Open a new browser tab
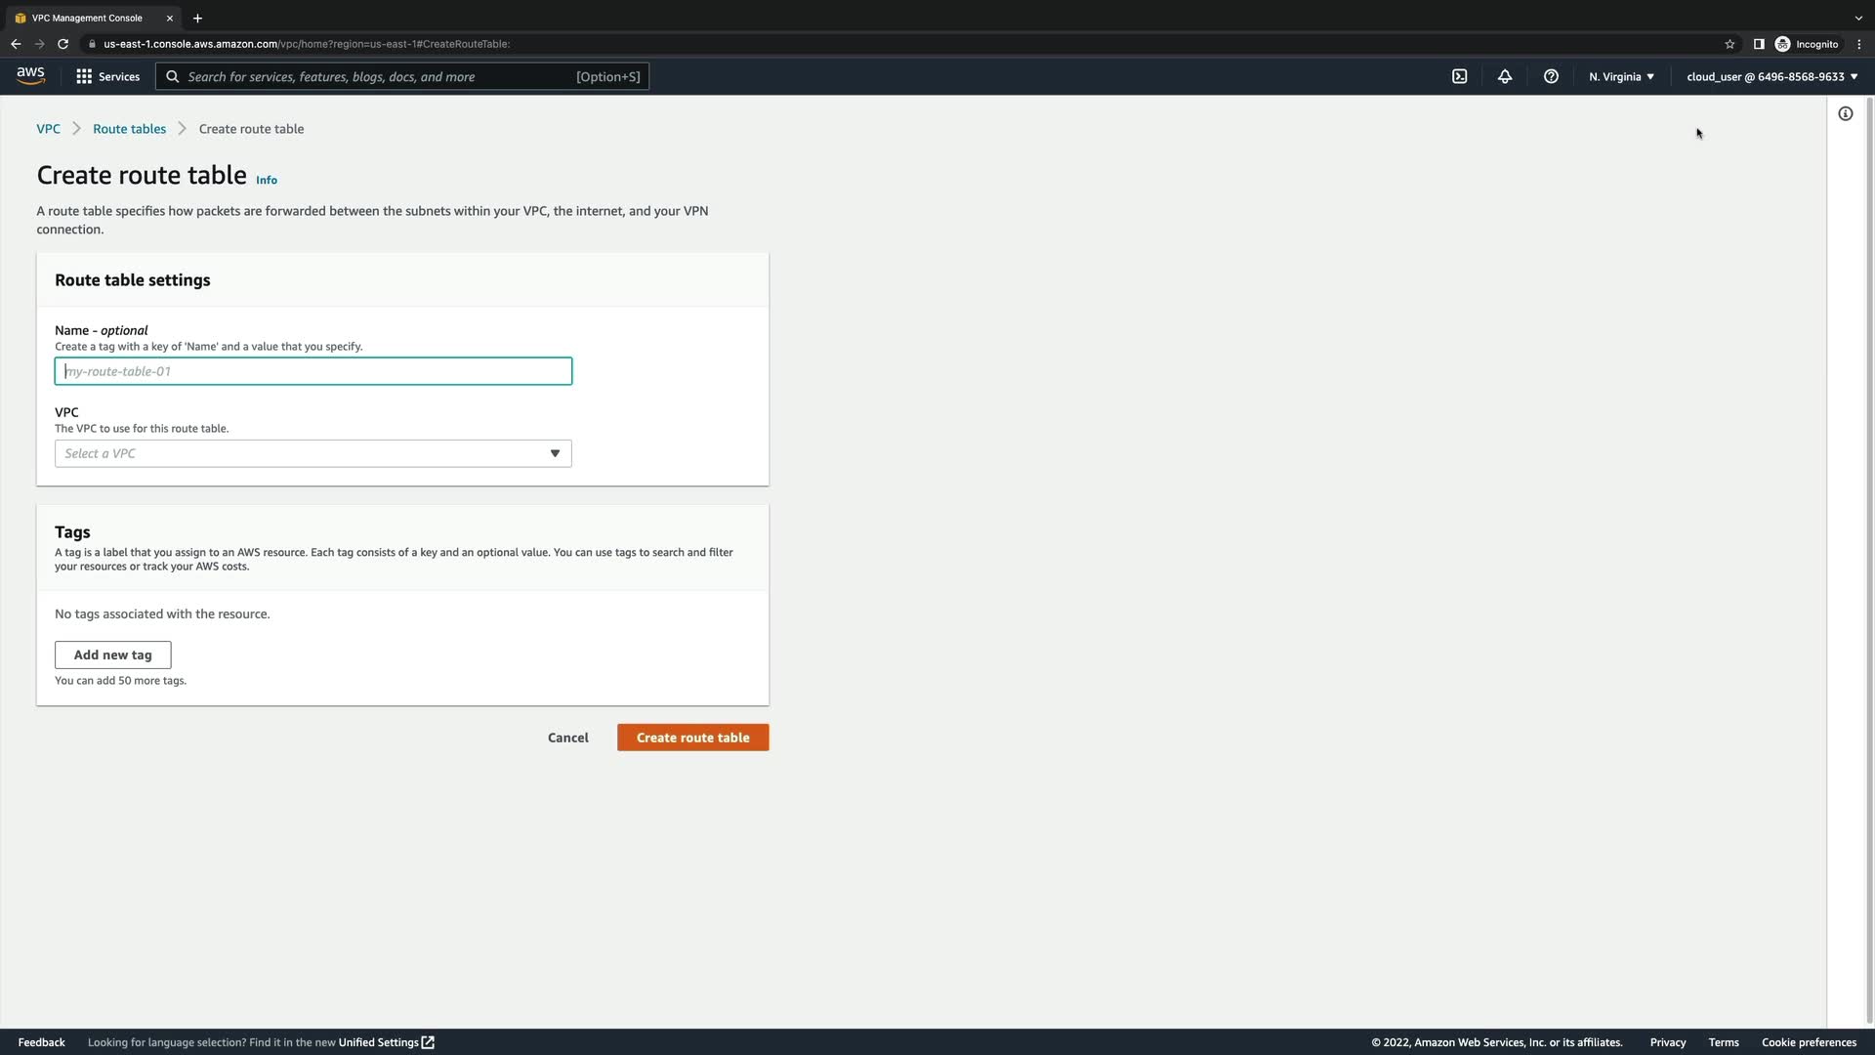 tap(197, 18)
